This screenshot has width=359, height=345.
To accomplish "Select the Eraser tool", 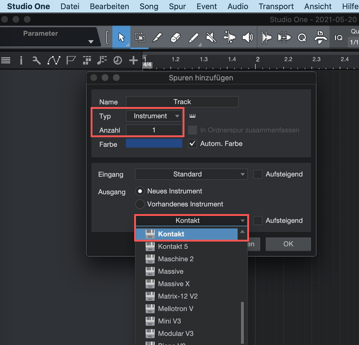I will (x=175, y=37).
